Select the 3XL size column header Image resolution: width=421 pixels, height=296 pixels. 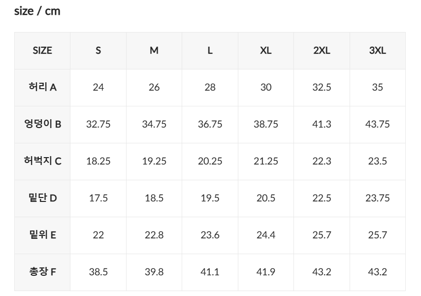point(378,51)
